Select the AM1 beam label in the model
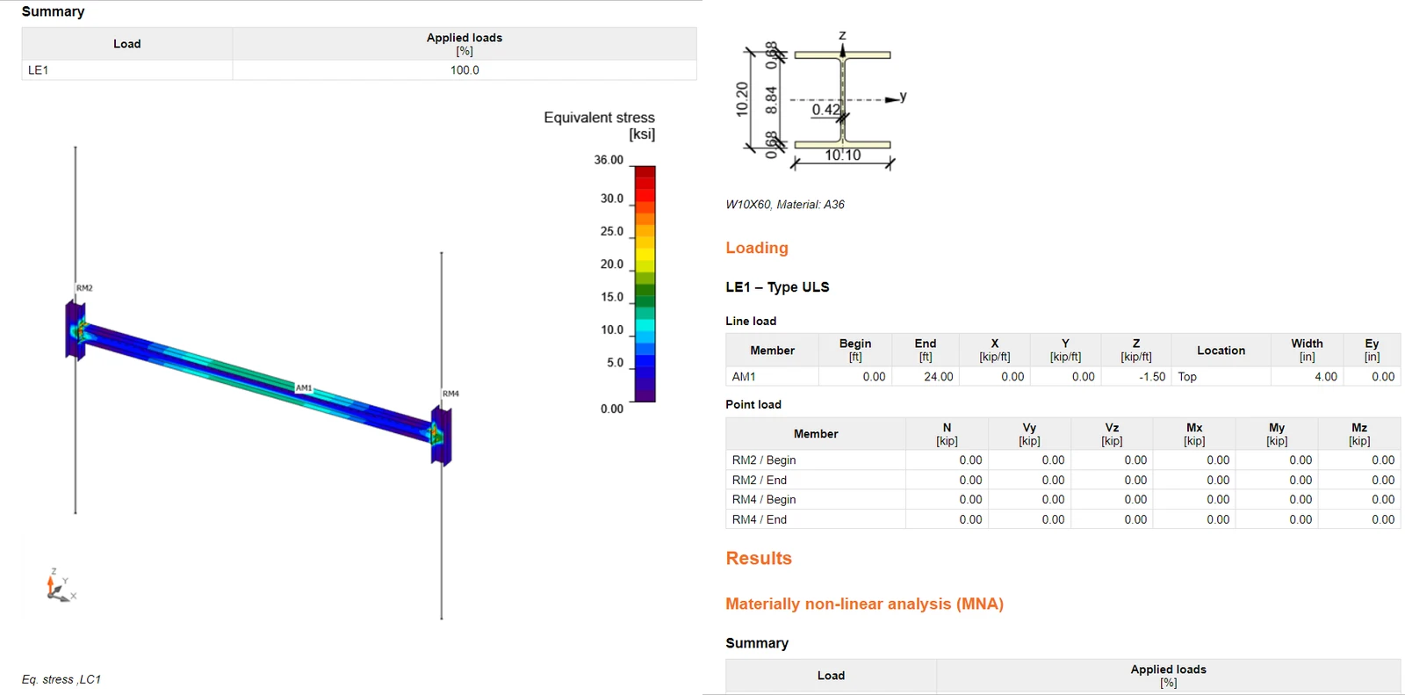 point(304,387)
